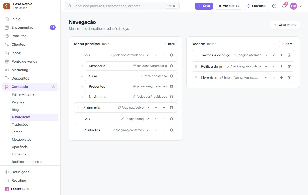Open the help icon in the header
The image size is (308, 195).
pos(274,6)
